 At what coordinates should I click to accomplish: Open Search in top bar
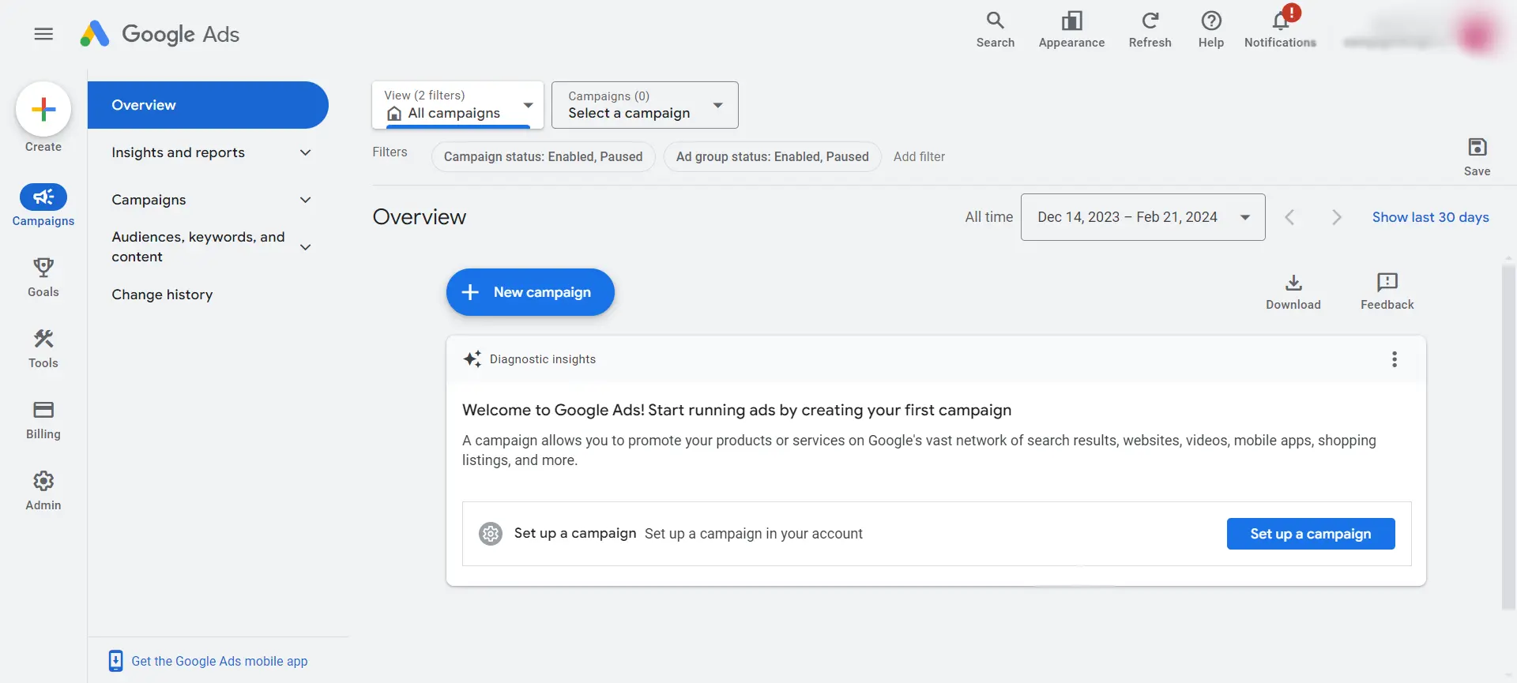[x=995, y=30]
